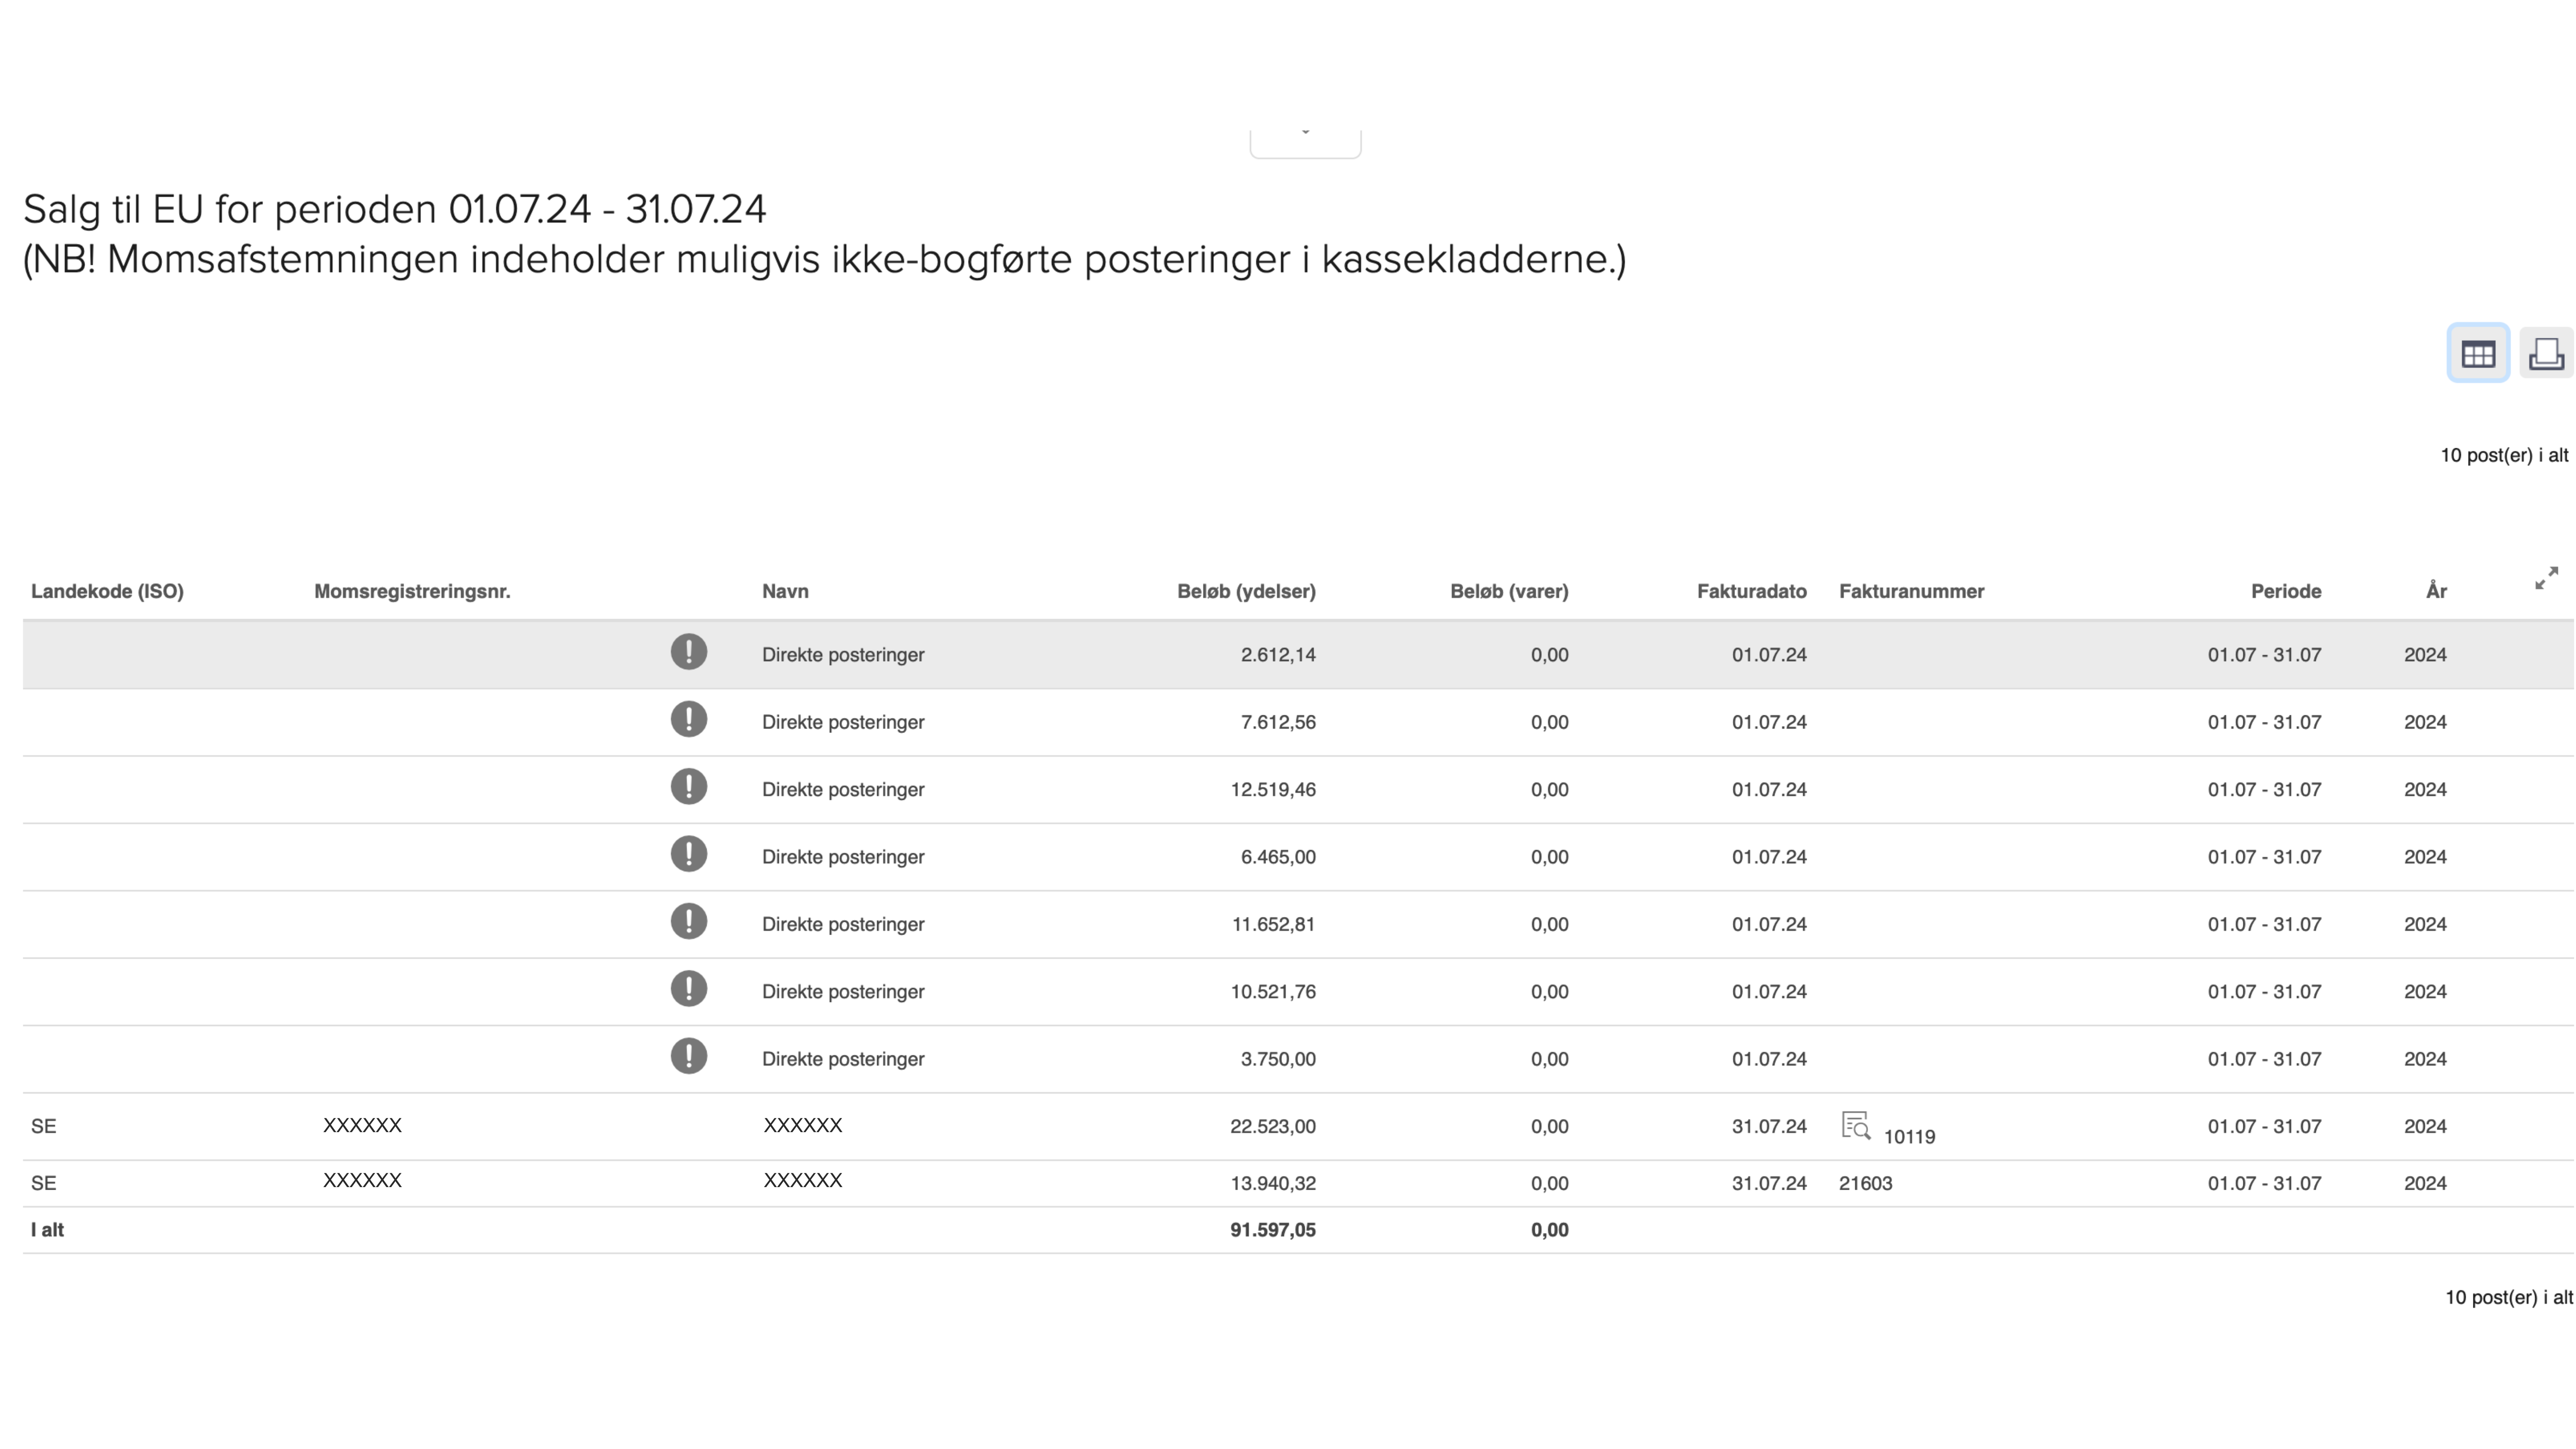Viewport: 2576px width, 1449px height.
Task: Select amount 11.652,81 cell
Action: (x=1273, y=924)
